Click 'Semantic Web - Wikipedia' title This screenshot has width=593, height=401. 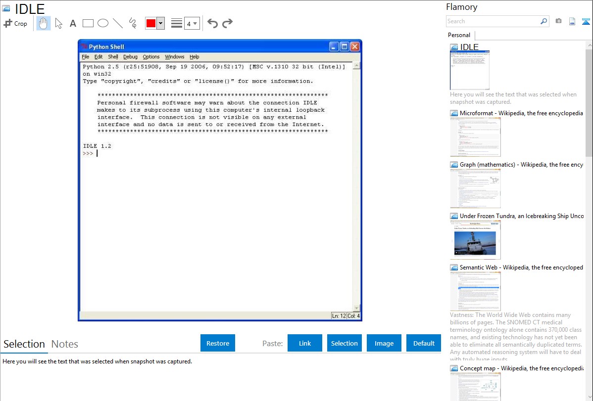[521, 267]
